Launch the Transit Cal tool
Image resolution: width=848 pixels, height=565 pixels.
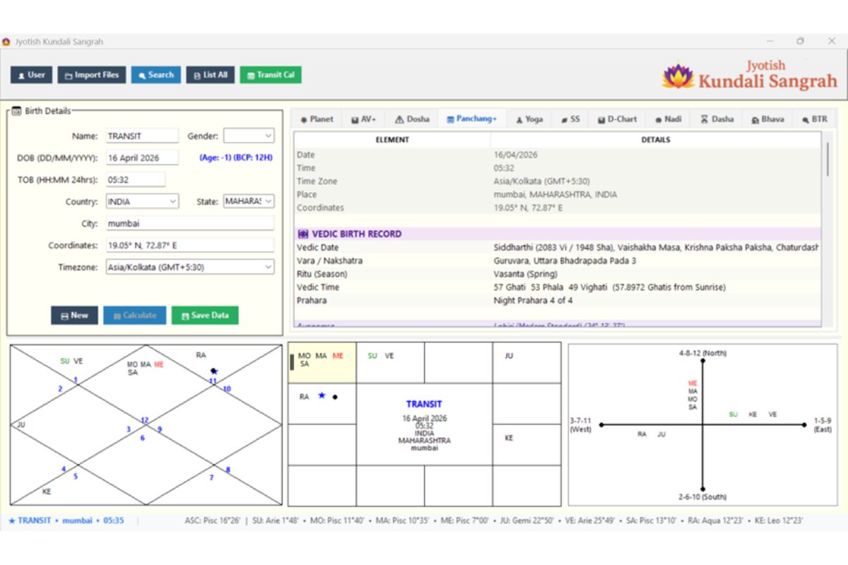click(271, 75)
